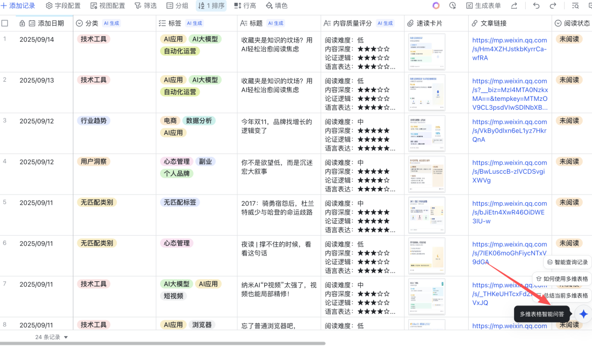This screenshot has width=592, height=346.
Task: Open 筛选 filter options
Action: coord(146,5)
